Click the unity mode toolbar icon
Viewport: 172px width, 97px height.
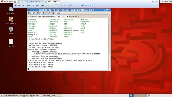(86, 5)
